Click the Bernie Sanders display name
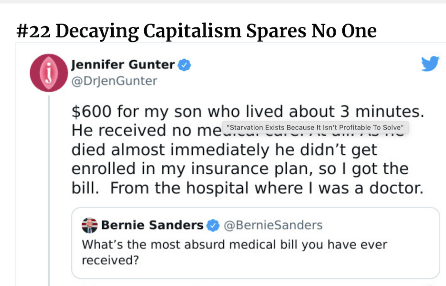 152,225
